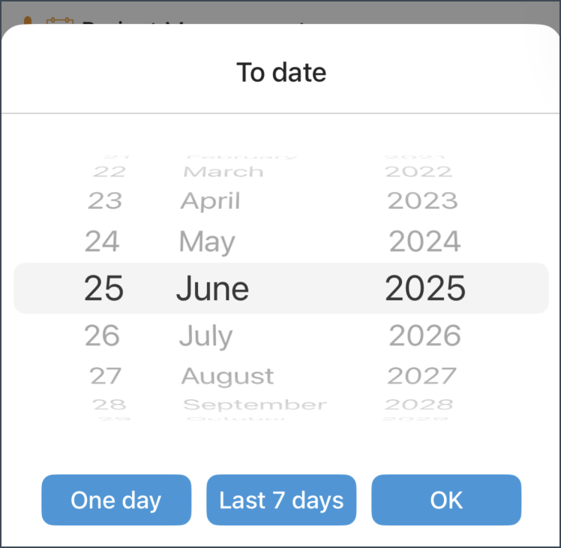This screenshot has height=548, width=561.
Task: Choose July in the month wheel
Action: click(205, 336)
